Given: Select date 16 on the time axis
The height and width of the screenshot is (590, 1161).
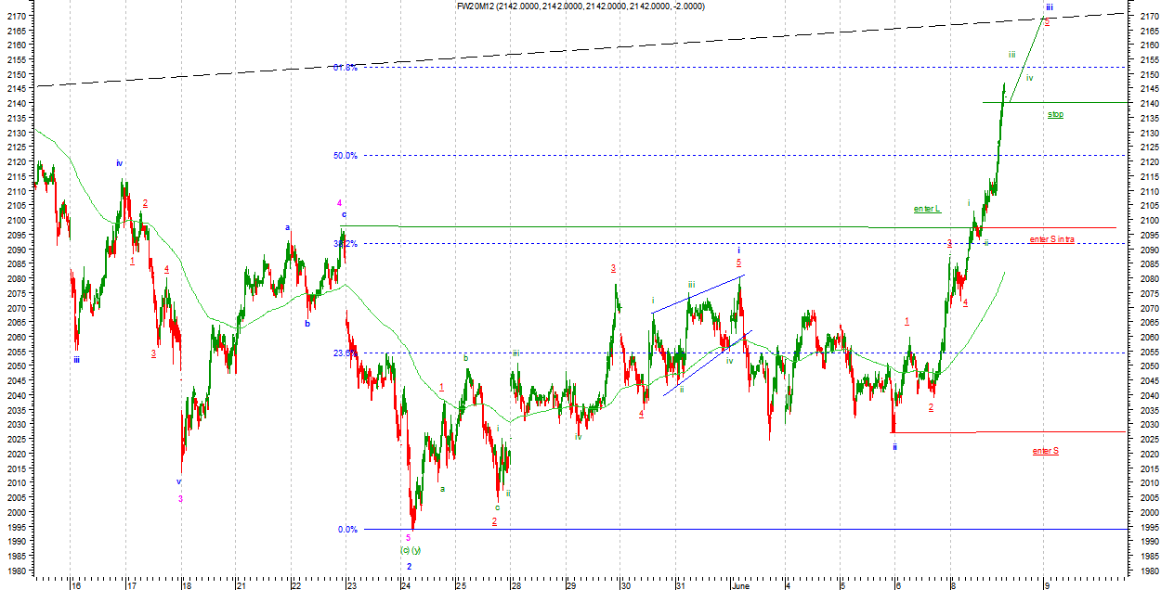Looking at the screenshot, I should click(x=75, y=585).
